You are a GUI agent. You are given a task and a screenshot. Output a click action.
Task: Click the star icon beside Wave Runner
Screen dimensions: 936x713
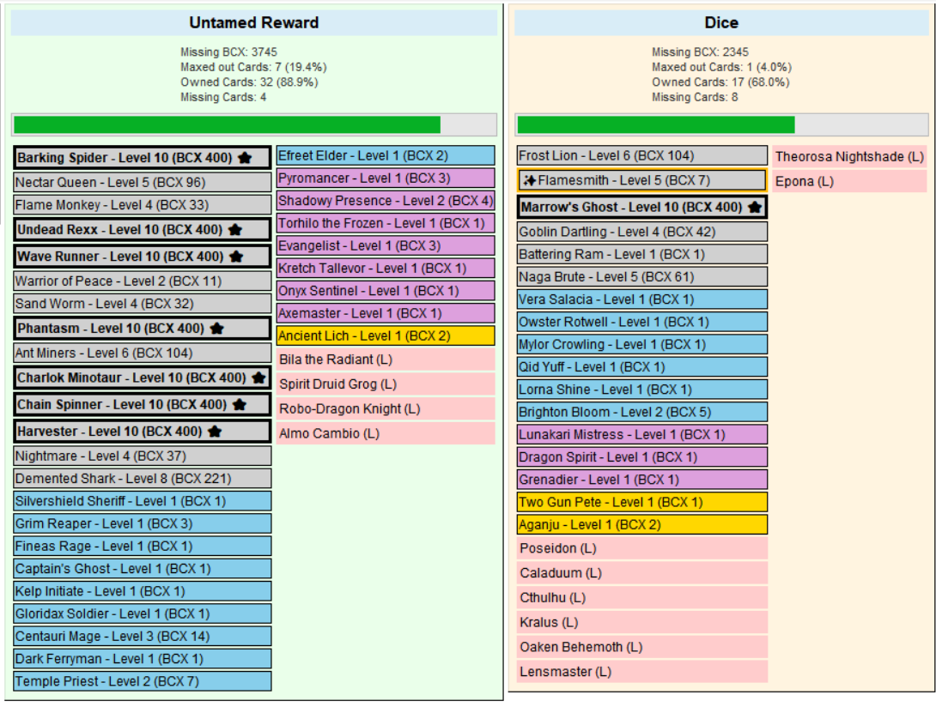coord(236,256)
